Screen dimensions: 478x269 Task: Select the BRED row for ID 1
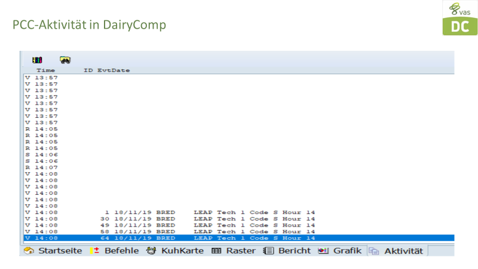click(x=179, y=212)
